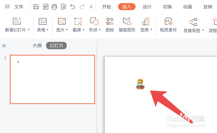Open the hamburger main menu icon
Image resolution: width=217 pixels, height=133 pixels.
(x=7, y=7)
